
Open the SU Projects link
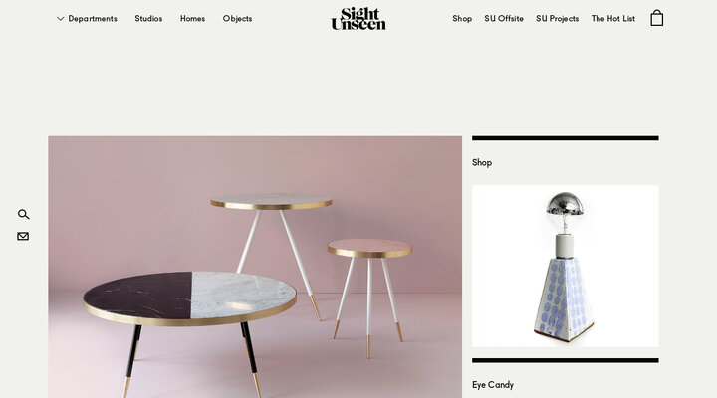click(x=557, y=19)
